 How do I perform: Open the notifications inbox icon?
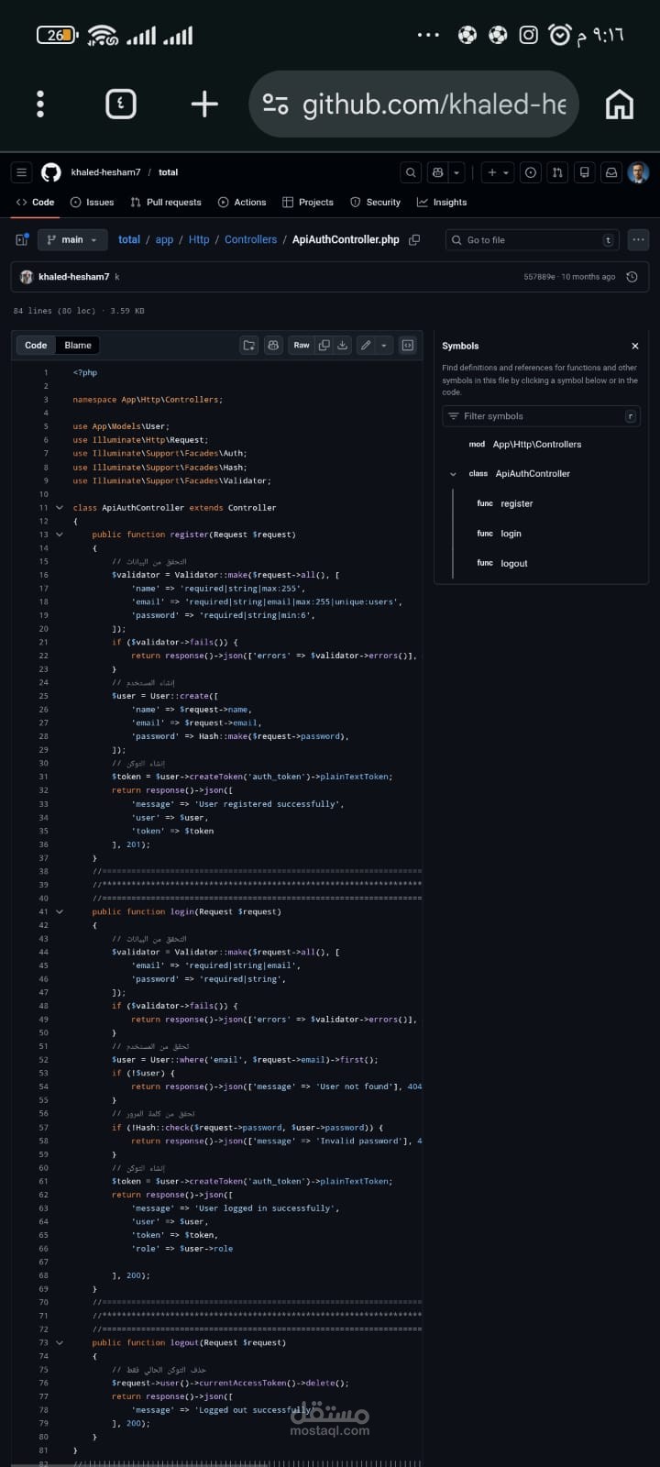(610, 172)
